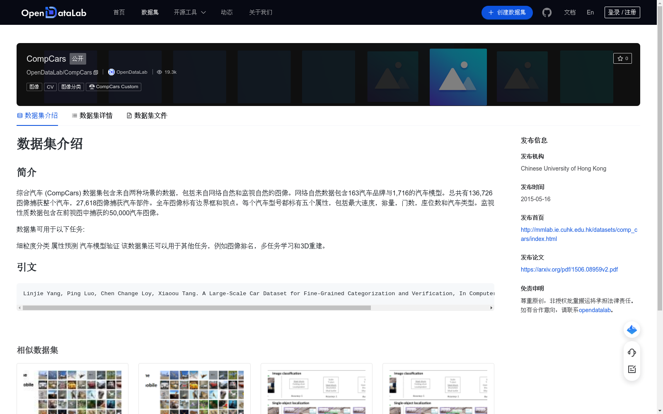663x414 pixels.
Task: Click the blue OpenDataLab assistant floating icon
Action: click(632, 330)
